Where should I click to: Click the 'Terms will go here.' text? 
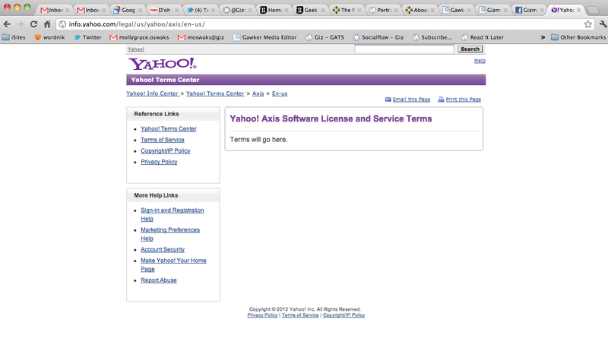click(x=258, y=140)
